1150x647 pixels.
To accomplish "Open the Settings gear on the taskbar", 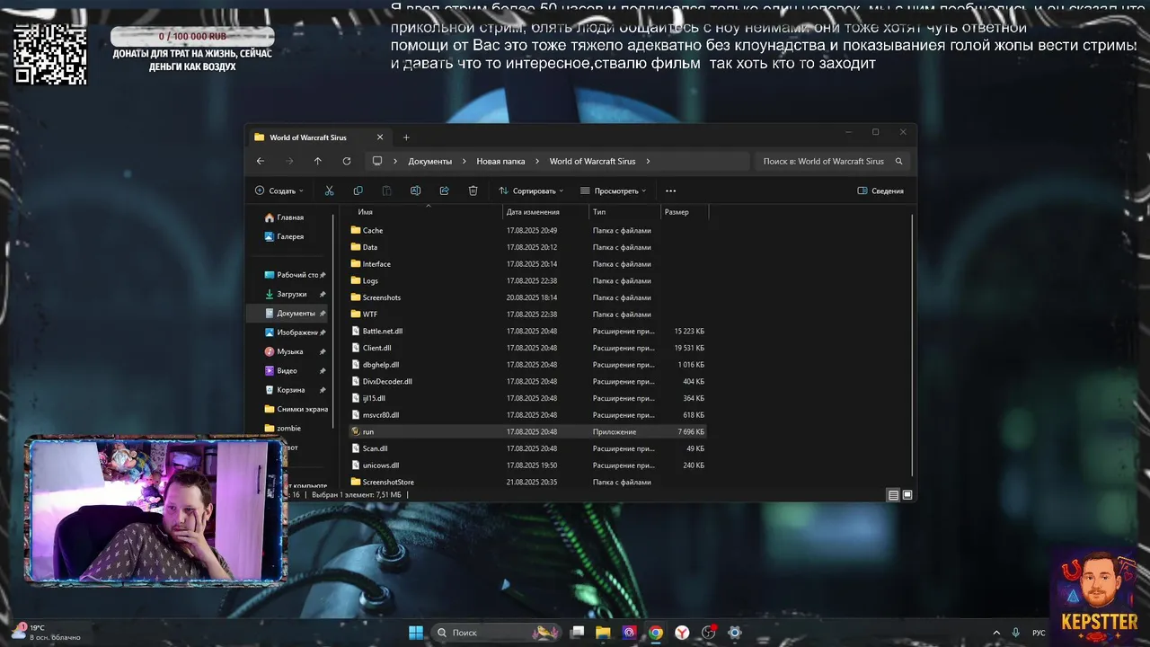I will 734,633.
